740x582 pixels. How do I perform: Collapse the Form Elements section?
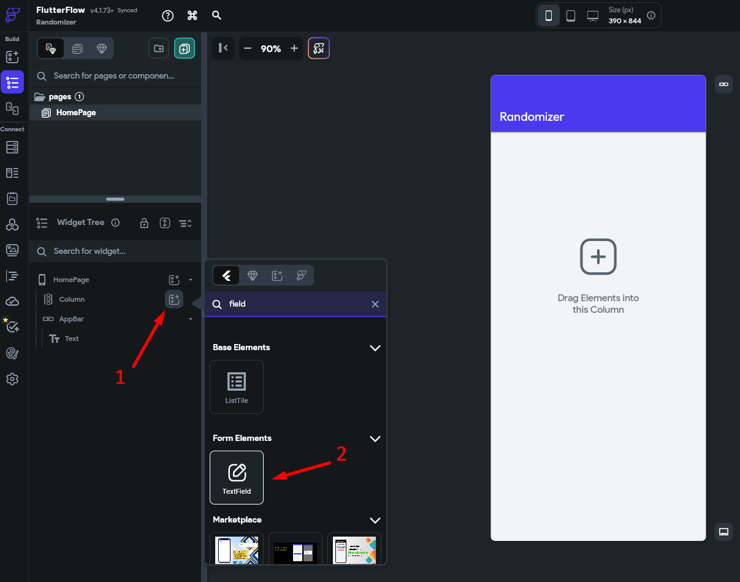pyautogui.click(x=375, y=438)
